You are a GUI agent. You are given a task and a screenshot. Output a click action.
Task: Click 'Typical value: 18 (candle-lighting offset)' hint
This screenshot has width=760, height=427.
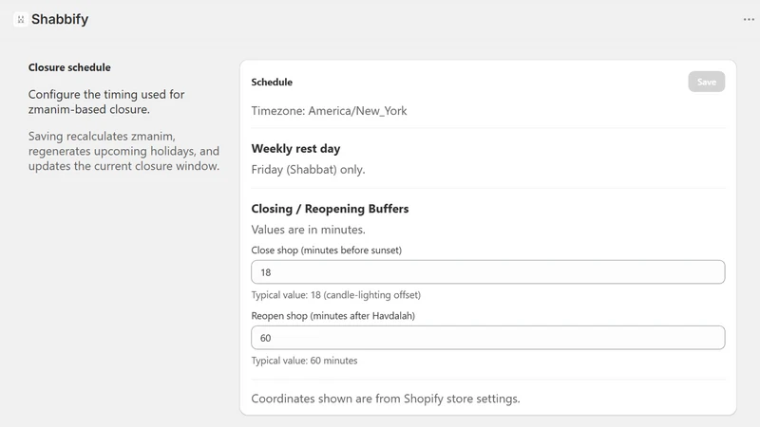click(x=336, y=295)
